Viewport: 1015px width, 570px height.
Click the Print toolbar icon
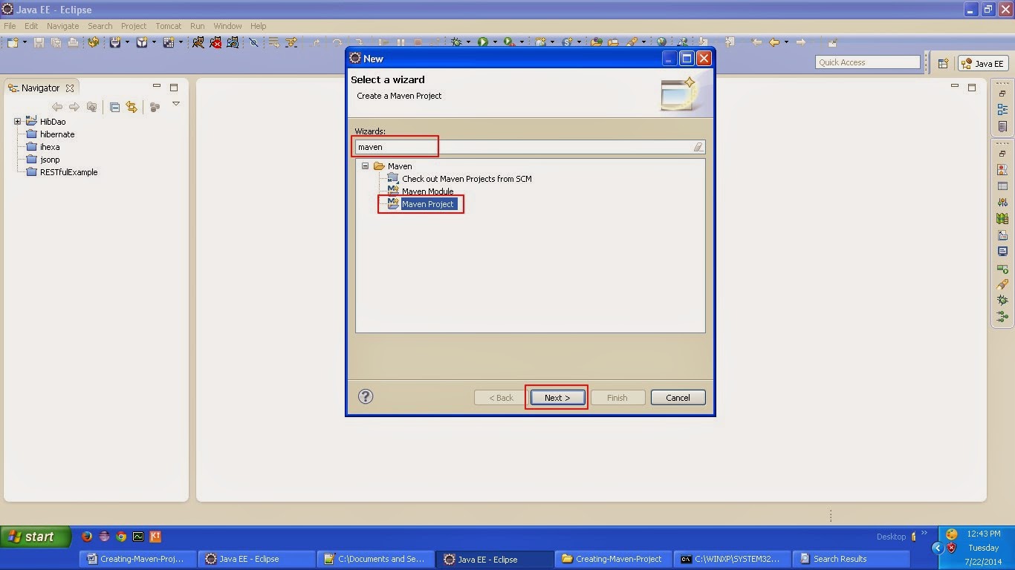pyautogui.click(x=73, y=42)
